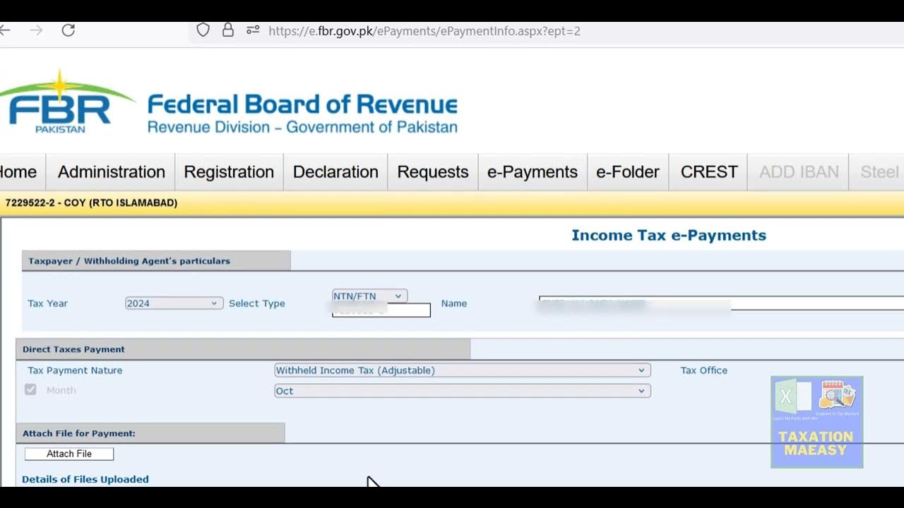Viewport: 904px width, 508px height.
Task: Click the Steel menu item
Action: [877, 172]
